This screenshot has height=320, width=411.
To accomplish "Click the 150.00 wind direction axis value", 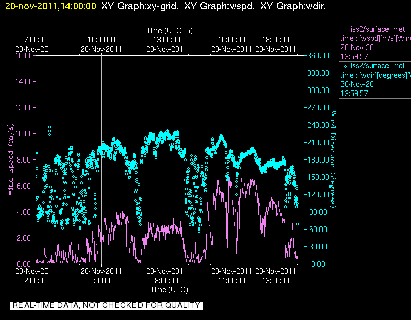I will pyautogui.click(x=318, y=177).
